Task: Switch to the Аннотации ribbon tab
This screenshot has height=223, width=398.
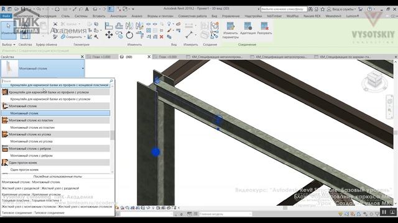Action: click(118, 16)
